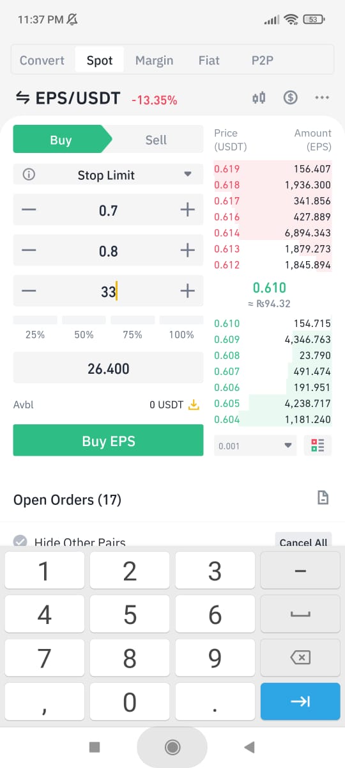Tap the dollar coin icon
The image size is (345, 768).
291,98
